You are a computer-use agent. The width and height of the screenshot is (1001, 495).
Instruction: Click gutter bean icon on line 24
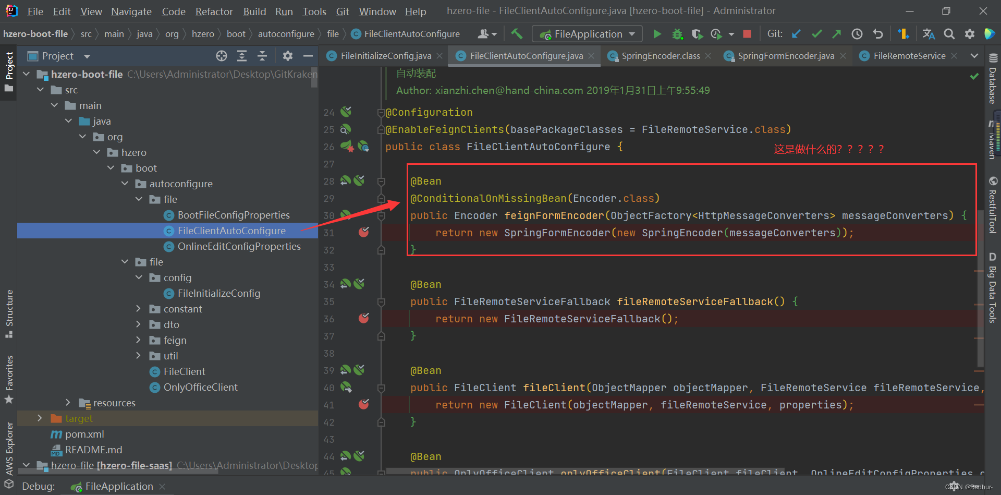click(346, 112)
